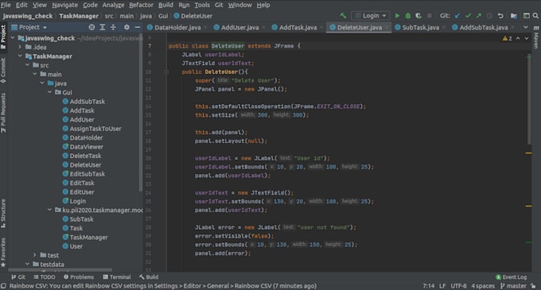Image resolution: width=541 pixels, height=290 pixels.
Task: Collapse the TaskManager module node
Action: tap(20, 56)
